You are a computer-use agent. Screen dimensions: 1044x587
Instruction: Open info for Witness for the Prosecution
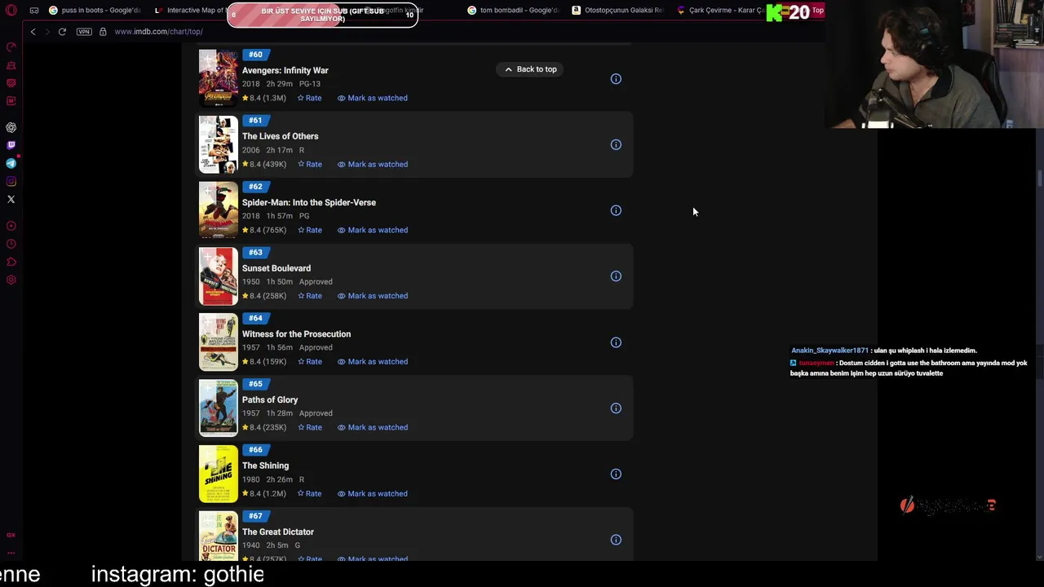tap(616, 342)
